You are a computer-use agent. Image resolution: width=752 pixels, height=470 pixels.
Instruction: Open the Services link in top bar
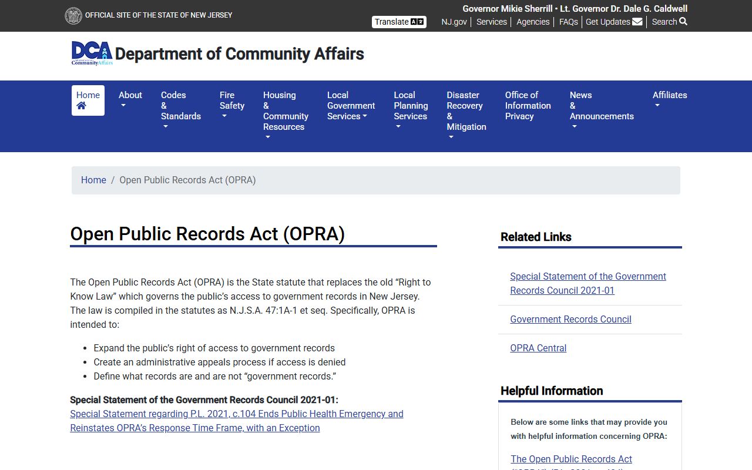coord(492,22)
